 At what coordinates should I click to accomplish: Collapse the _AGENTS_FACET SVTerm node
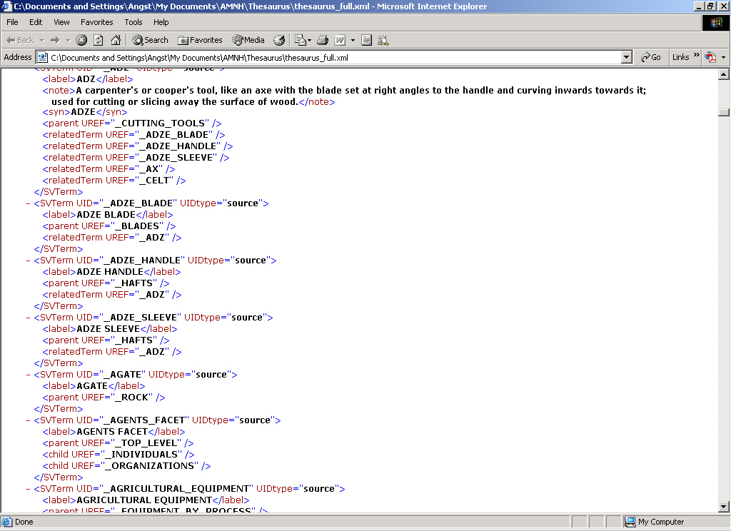pyautogui.click(x=28, y=420)
